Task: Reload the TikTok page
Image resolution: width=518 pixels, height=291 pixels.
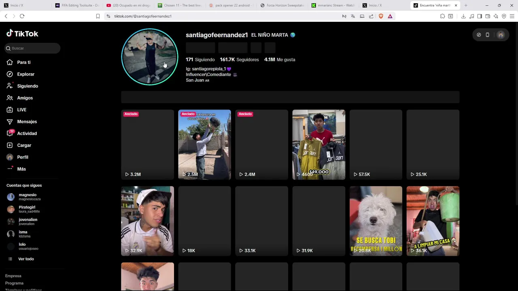Action: tap(22, 16)
